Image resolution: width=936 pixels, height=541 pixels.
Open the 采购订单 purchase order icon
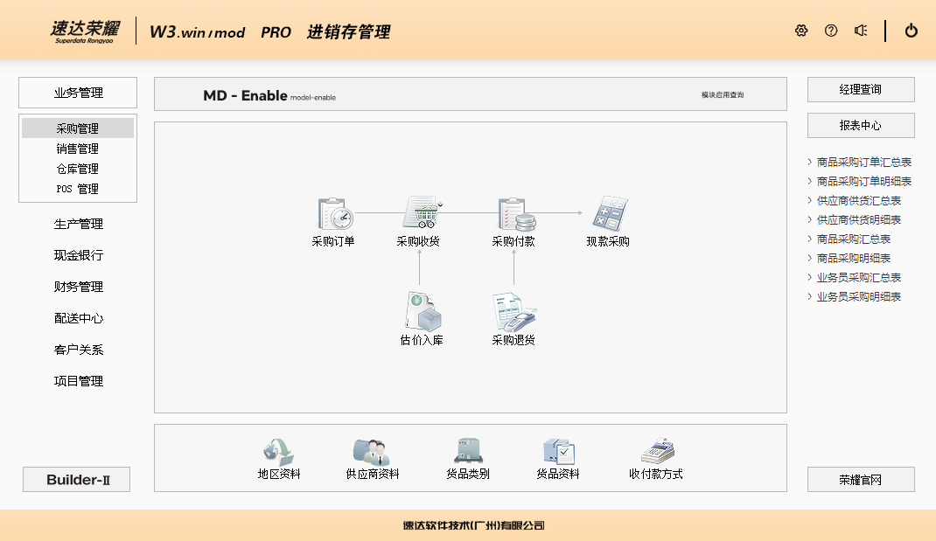[334, 214]
